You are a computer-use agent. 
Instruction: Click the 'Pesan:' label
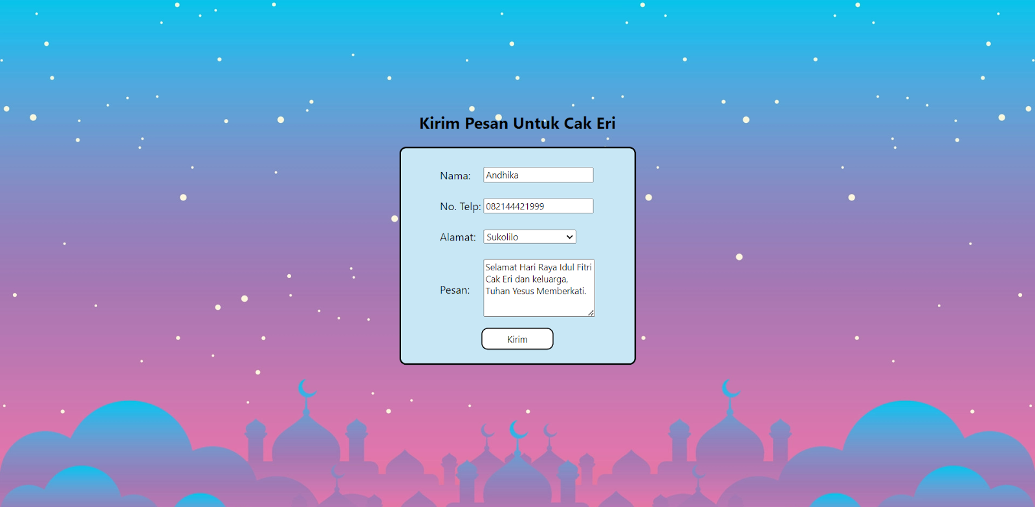click(455, 290)
